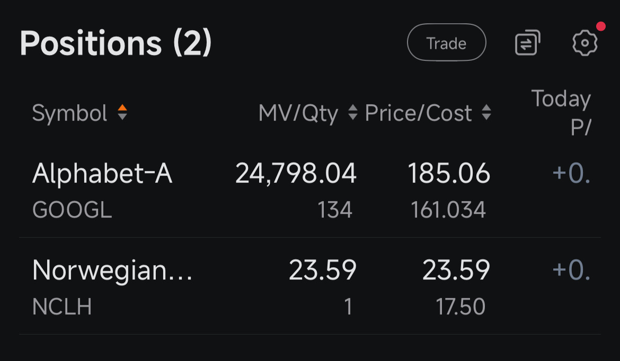Viewport: 620px width, 361px height.
Task: Sort positions by Symbol header
Action: (70, 113)
